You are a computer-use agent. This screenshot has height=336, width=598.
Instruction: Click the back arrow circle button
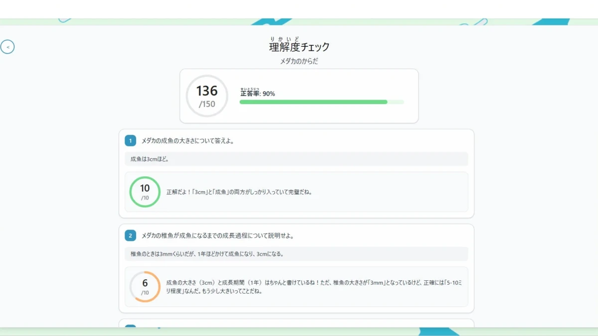(7, 47)
